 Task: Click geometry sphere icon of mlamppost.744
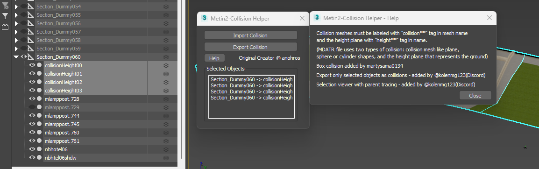pyautogui.click(x=39, y=116)
